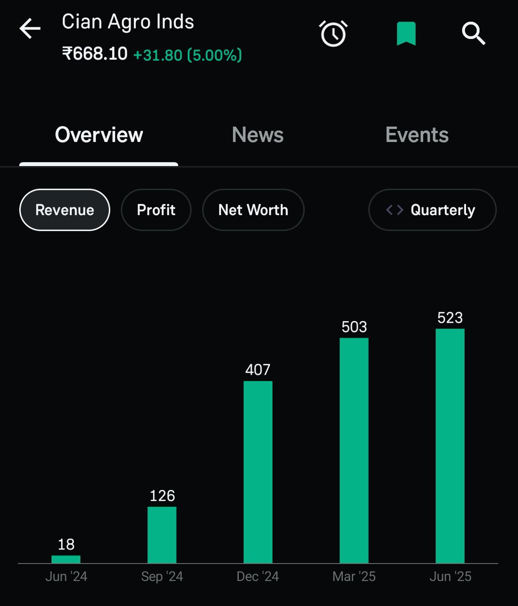Click the 407 value label
The height and width of the screenshot is (606, 518).
[x=258, y=370]
